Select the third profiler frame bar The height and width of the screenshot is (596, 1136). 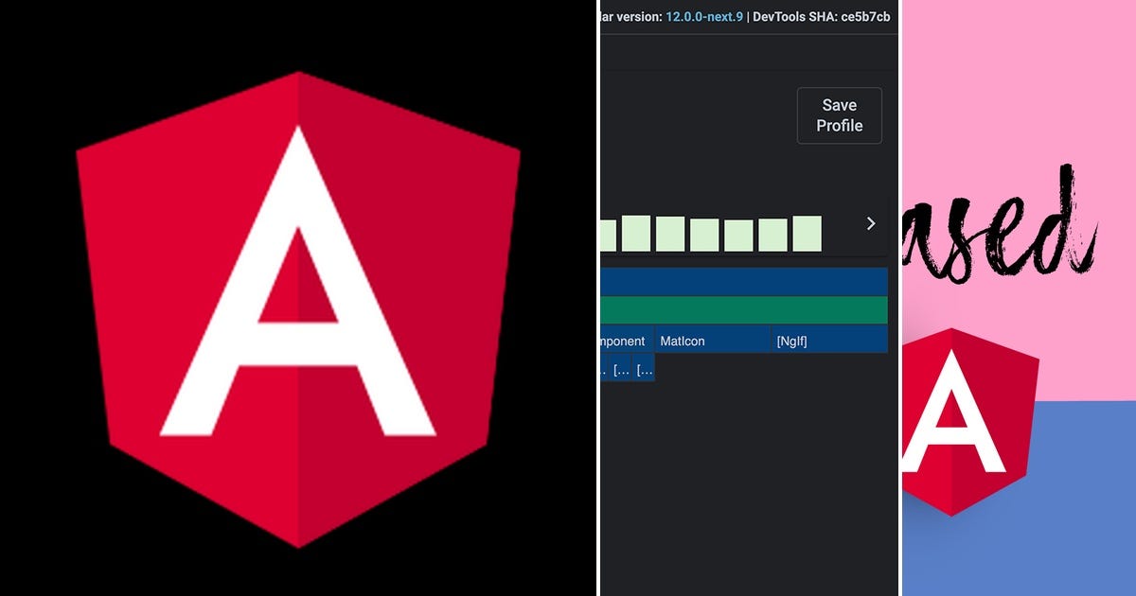click(669, 232)
